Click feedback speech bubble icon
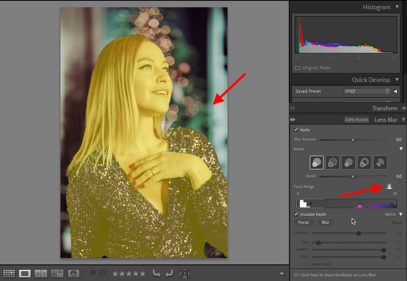The height and width of the screenshot is (281, 407). tap(296, 275)
